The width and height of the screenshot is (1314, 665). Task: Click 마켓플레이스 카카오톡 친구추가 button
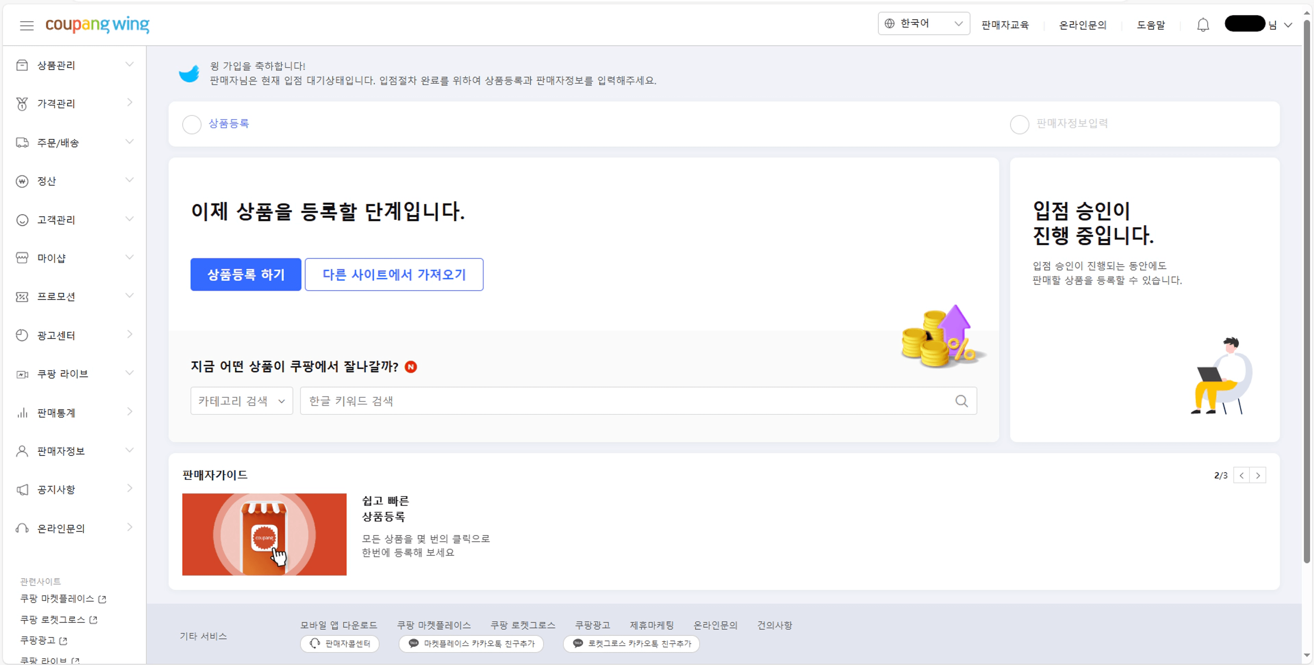[471, 644]
